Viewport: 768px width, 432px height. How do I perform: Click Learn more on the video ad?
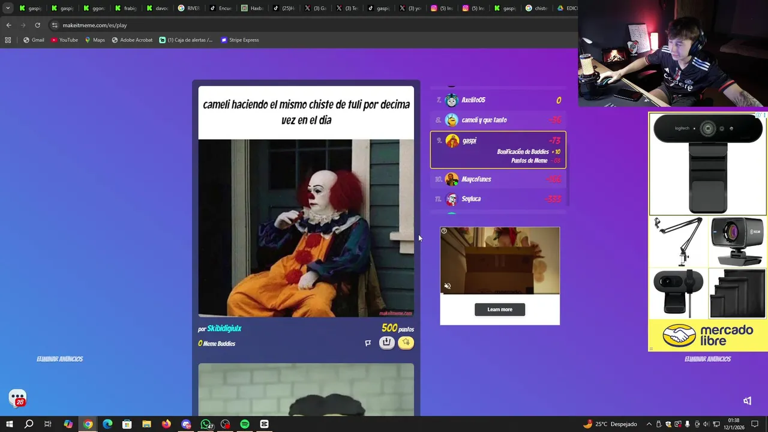pyautogui.click(x=500, y=310)
